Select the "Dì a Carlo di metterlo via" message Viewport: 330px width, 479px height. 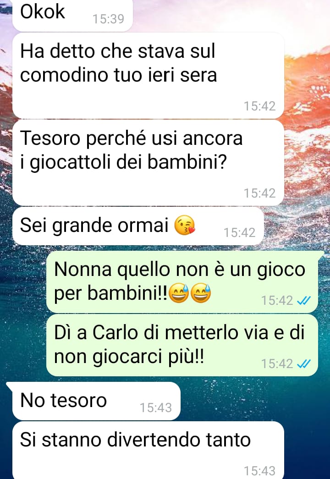click(x=182, y=345)
